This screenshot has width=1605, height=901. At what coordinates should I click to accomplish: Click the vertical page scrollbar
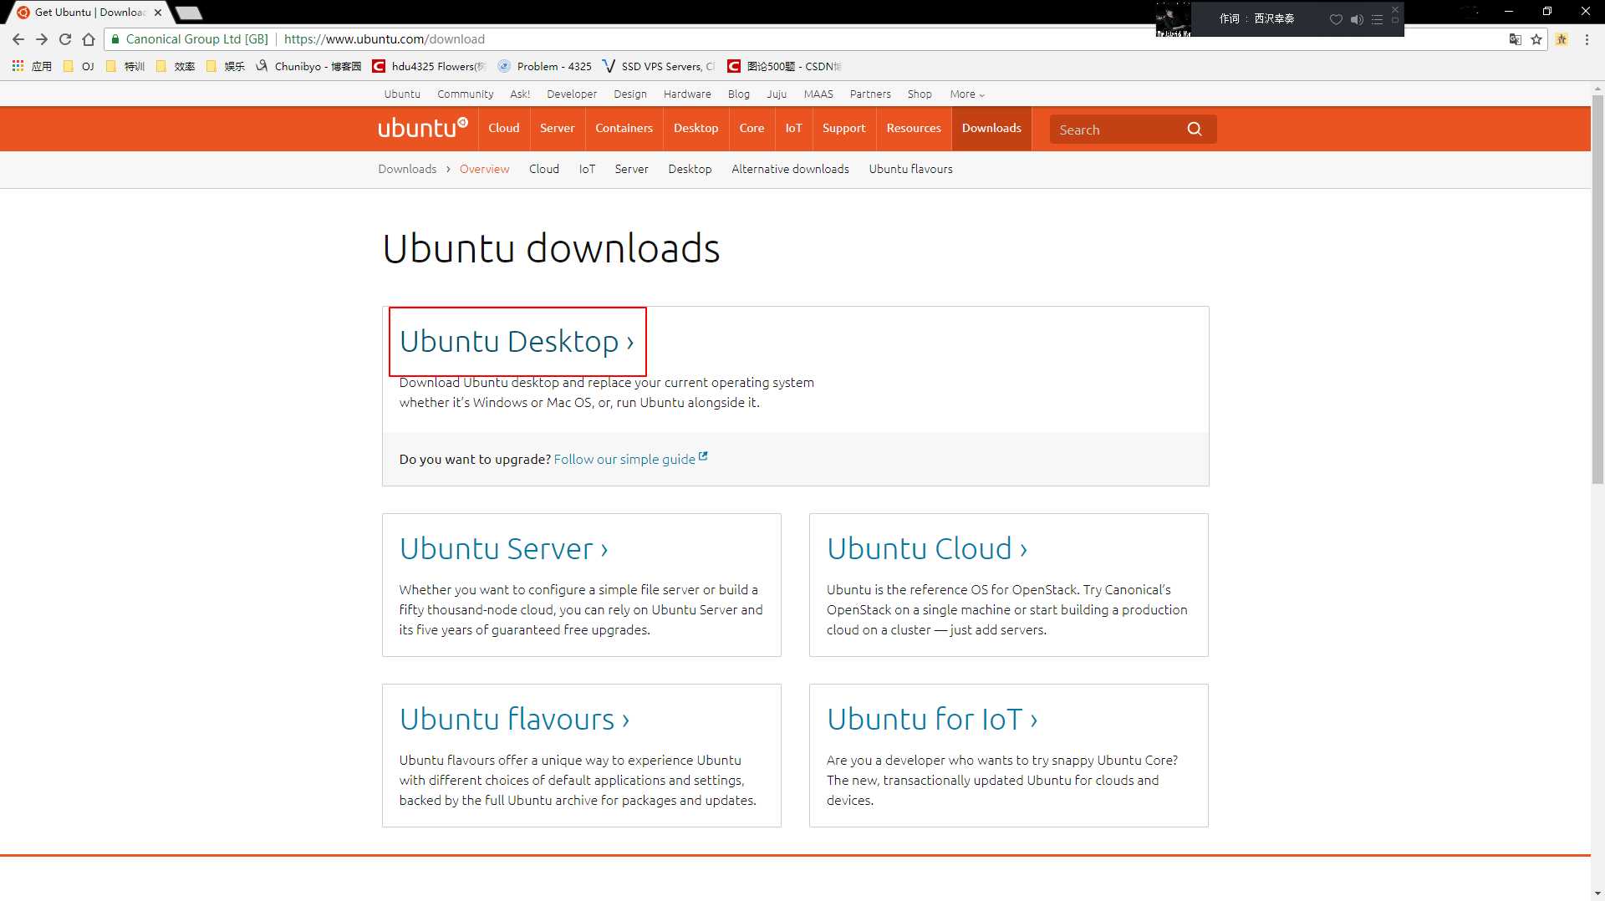click(1597, 288)
